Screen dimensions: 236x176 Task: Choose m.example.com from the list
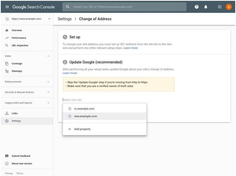click(104, 109)
